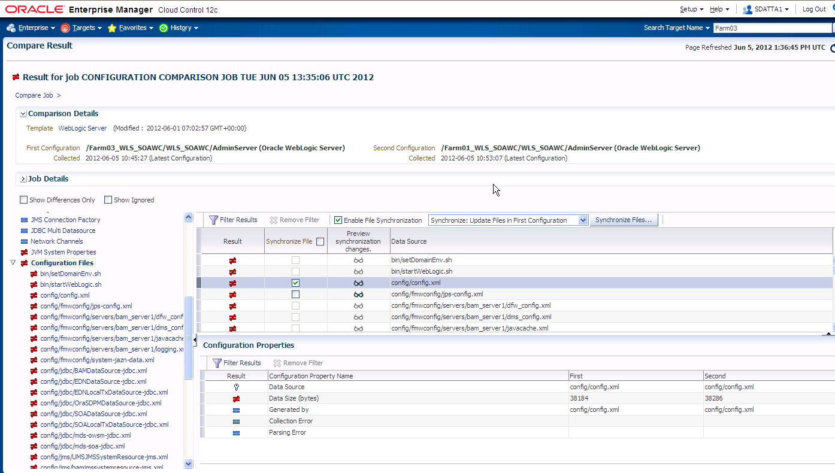Click the key icon in Data Source property row
Screen dimensions: 835x473
[236, 387]
